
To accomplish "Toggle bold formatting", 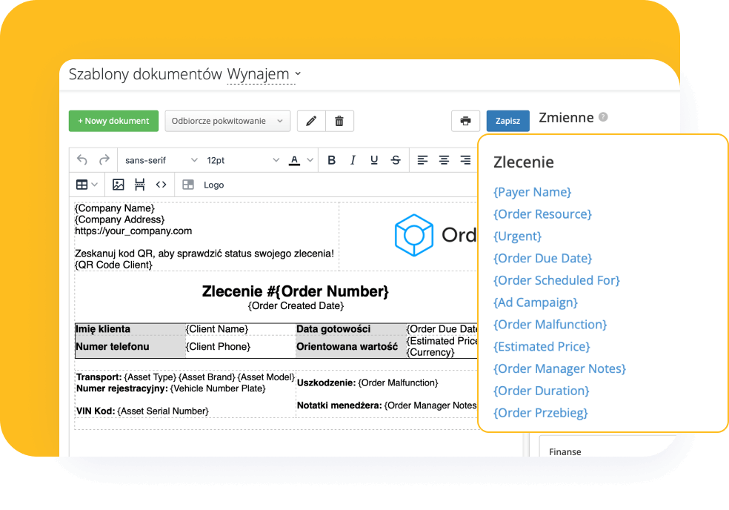I will coord(331,160).
